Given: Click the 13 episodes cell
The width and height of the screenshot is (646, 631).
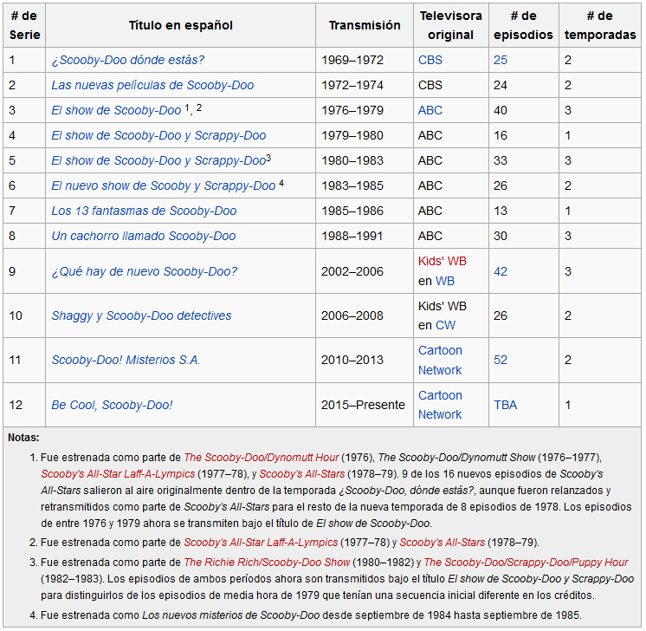Looking at the screenshot, I should pyautogui.click(x=524, y=211).
